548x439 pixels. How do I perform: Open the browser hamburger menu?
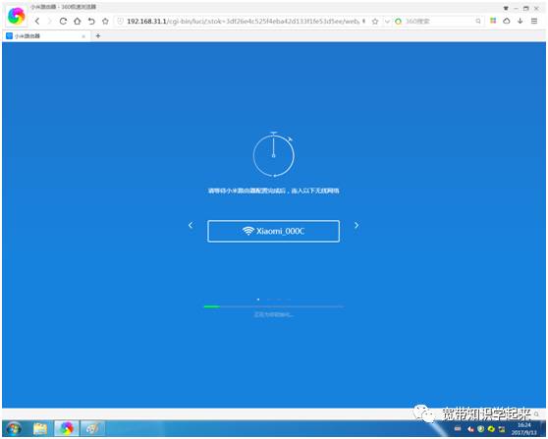pos(534,21)
